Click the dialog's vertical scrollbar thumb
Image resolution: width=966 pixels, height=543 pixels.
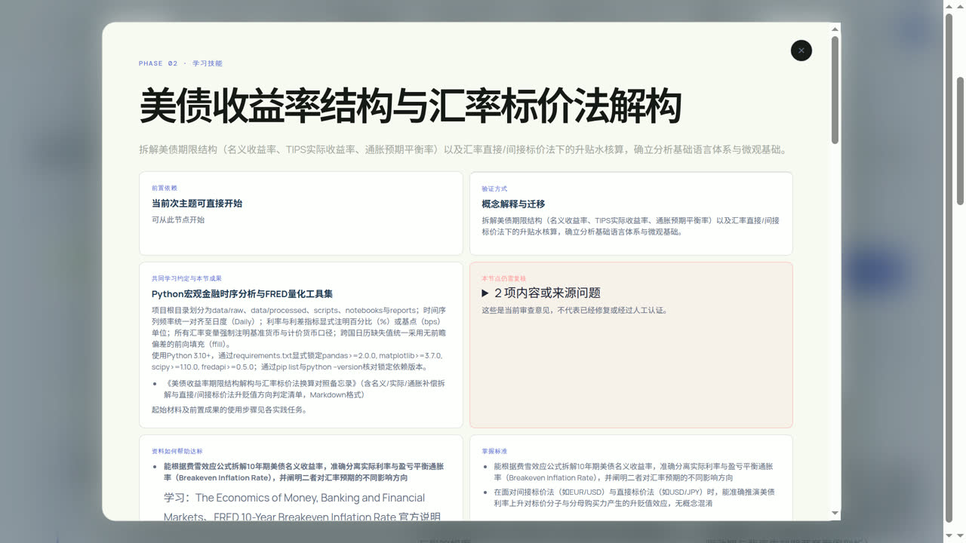835,90
